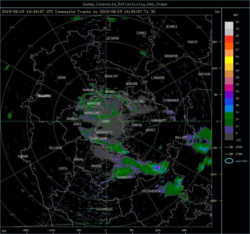
Task: Click the BALLARY city label
Action: [181, 137]
